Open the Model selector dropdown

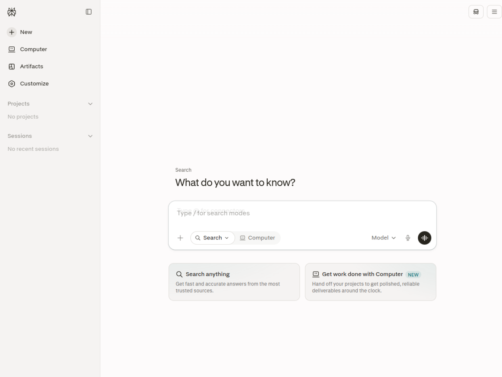tap(383, 238)
